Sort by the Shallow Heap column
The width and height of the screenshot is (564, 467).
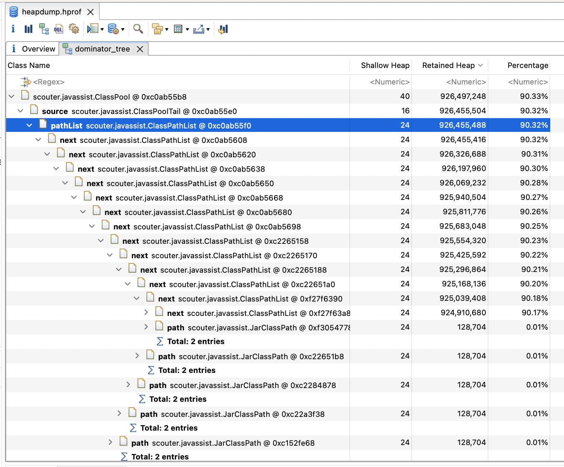point(384,65)
